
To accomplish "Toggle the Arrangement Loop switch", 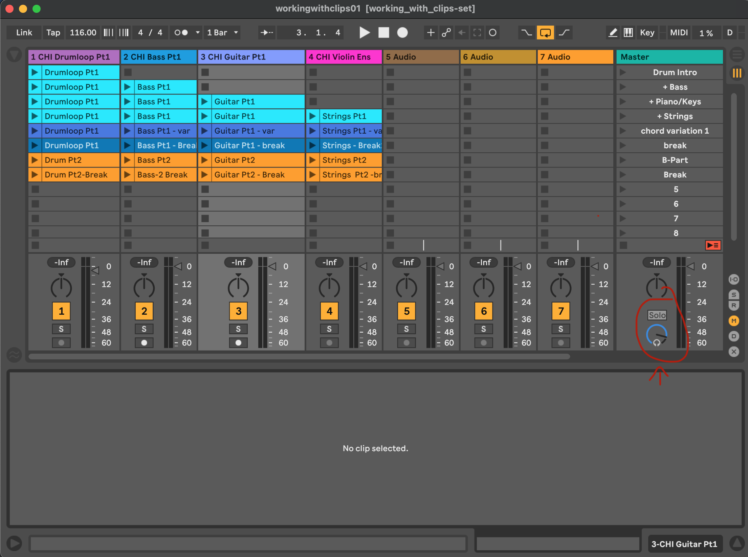I will click(x=545, y=33).
